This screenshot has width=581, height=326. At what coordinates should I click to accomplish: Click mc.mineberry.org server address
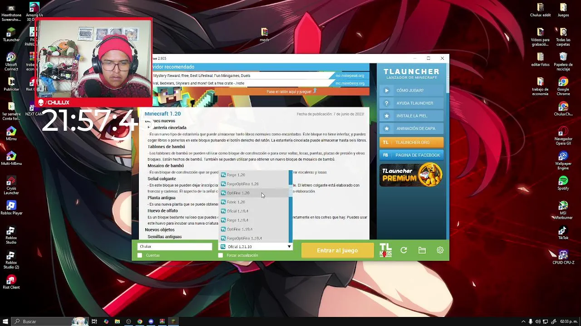click(x=350, y=83)
